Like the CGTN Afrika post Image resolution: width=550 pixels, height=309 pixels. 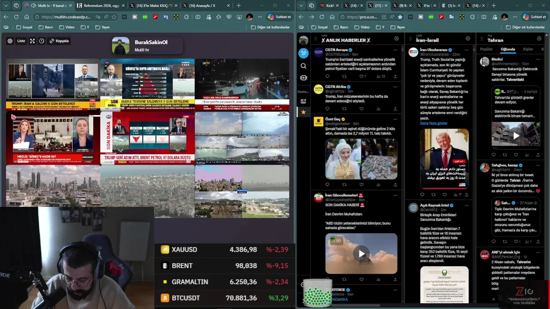[x=361, y=109]
